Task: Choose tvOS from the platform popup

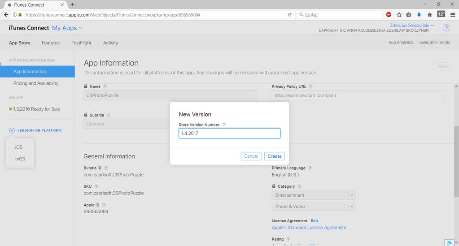Action: pyautogui.click(x=20, y=159)
